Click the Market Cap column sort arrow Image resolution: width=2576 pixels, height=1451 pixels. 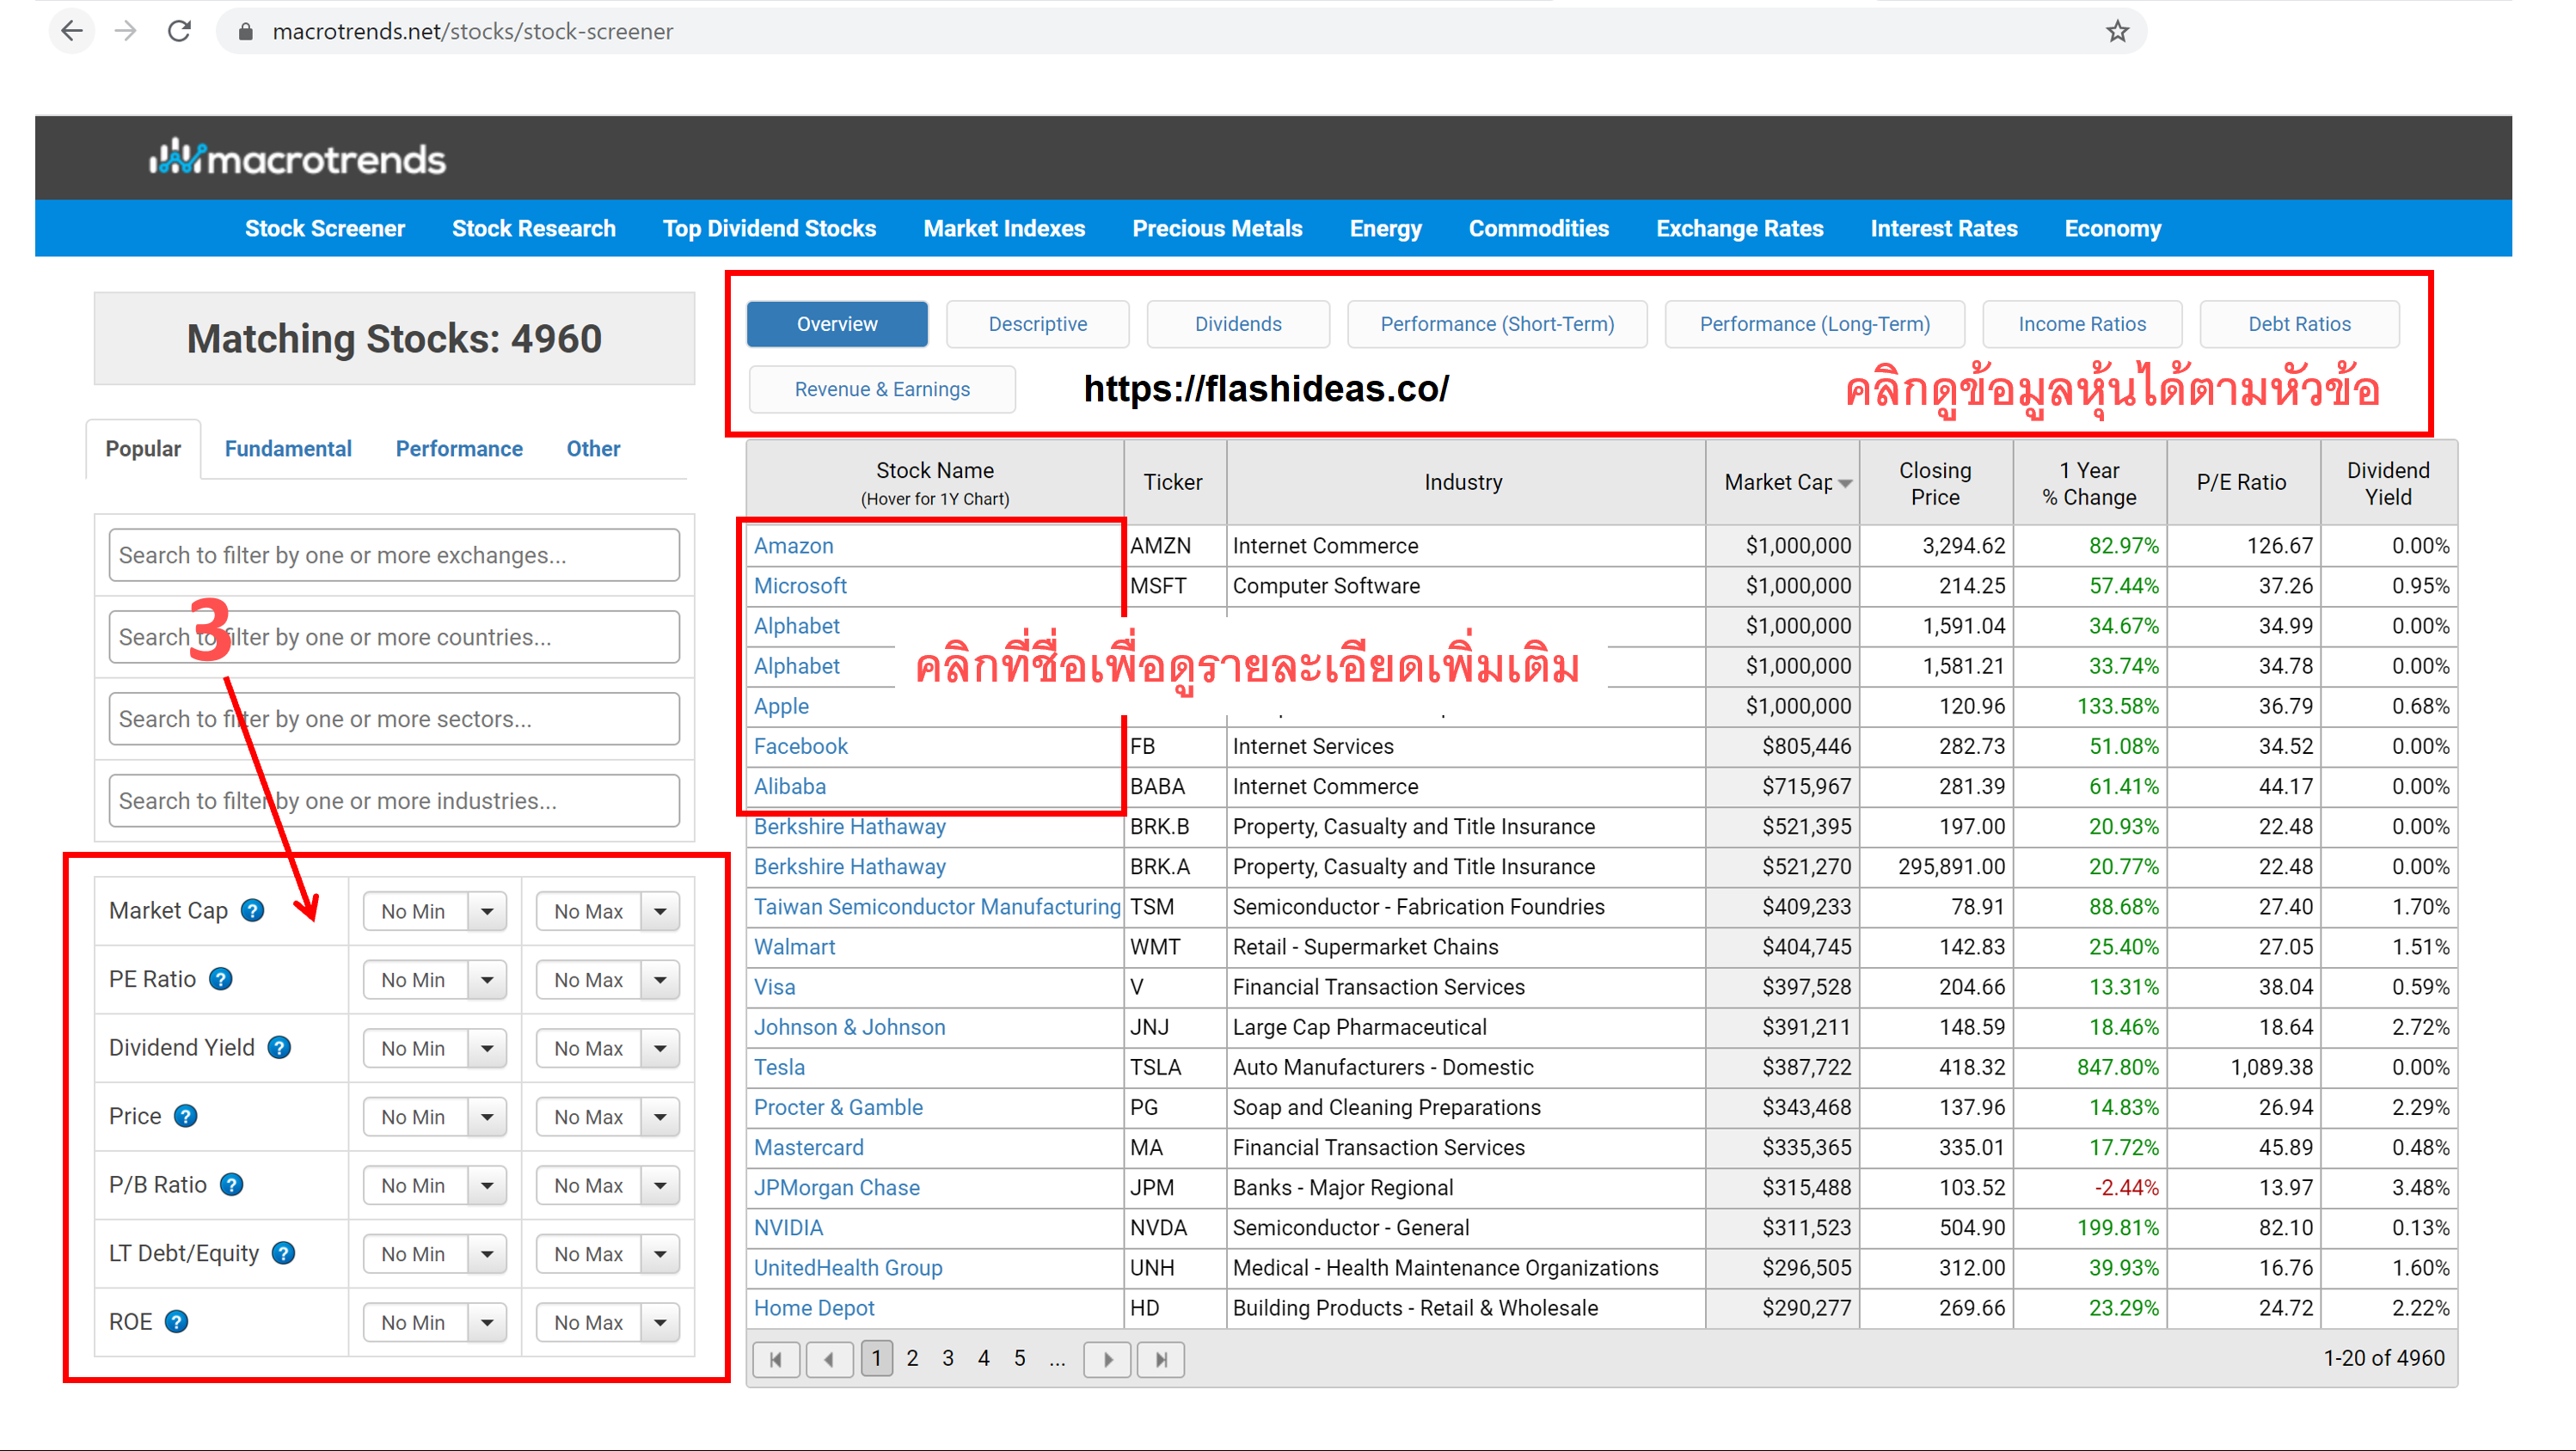pyautogui.click(x=1846, y=483)
